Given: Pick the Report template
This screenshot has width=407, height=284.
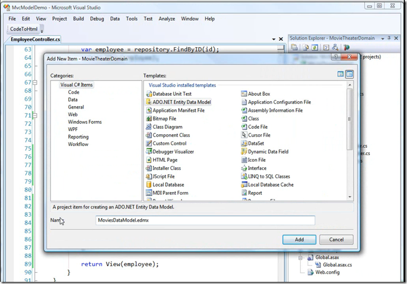Looking at the screenshot, I should [251, 193].
